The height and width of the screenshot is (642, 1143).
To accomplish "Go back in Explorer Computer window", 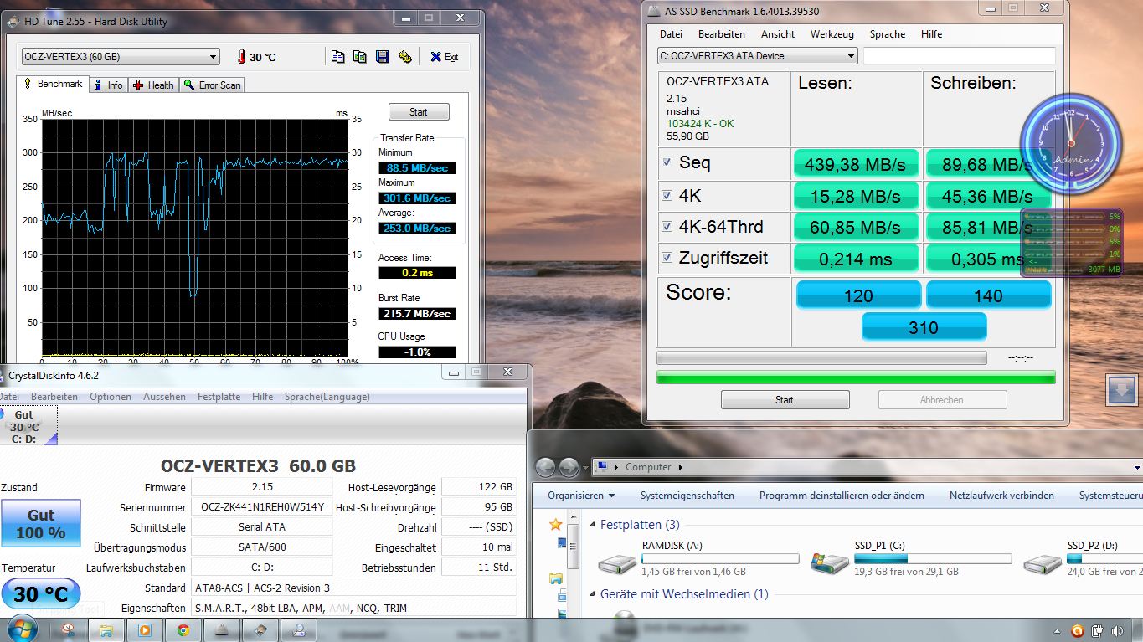I will tap(545, 467).
